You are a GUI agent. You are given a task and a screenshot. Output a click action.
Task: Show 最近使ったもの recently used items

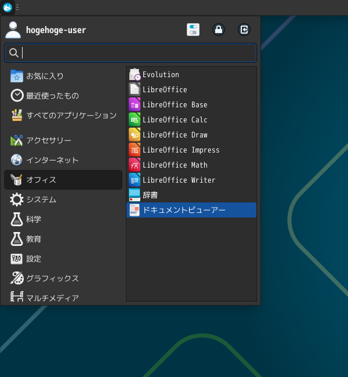52,96
